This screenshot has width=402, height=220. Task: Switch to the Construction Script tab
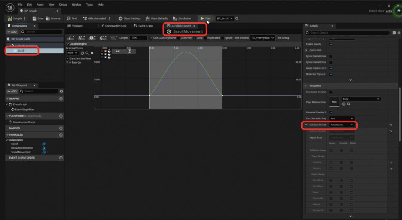(113, 26)
